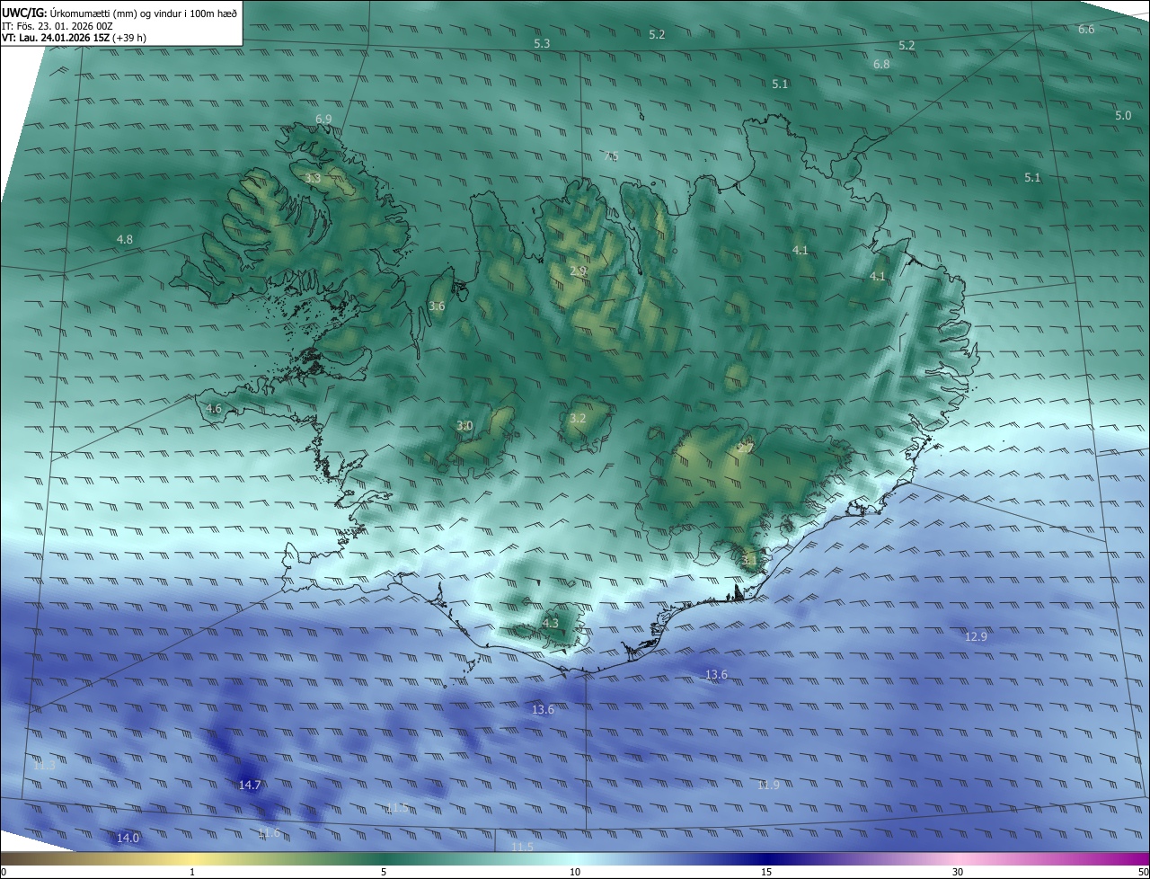Click the 2.7 value on the glacier
The width and height of the screenshot is (1150, 879).
[x=746, y=447]
